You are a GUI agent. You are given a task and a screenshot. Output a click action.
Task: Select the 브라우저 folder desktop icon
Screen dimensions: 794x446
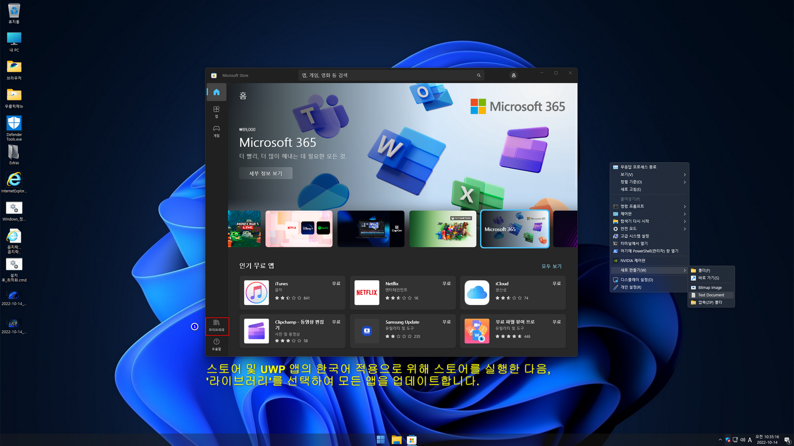(14, 70)
